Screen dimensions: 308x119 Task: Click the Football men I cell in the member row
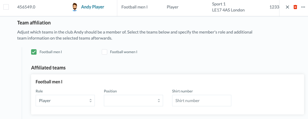[134, 7]
